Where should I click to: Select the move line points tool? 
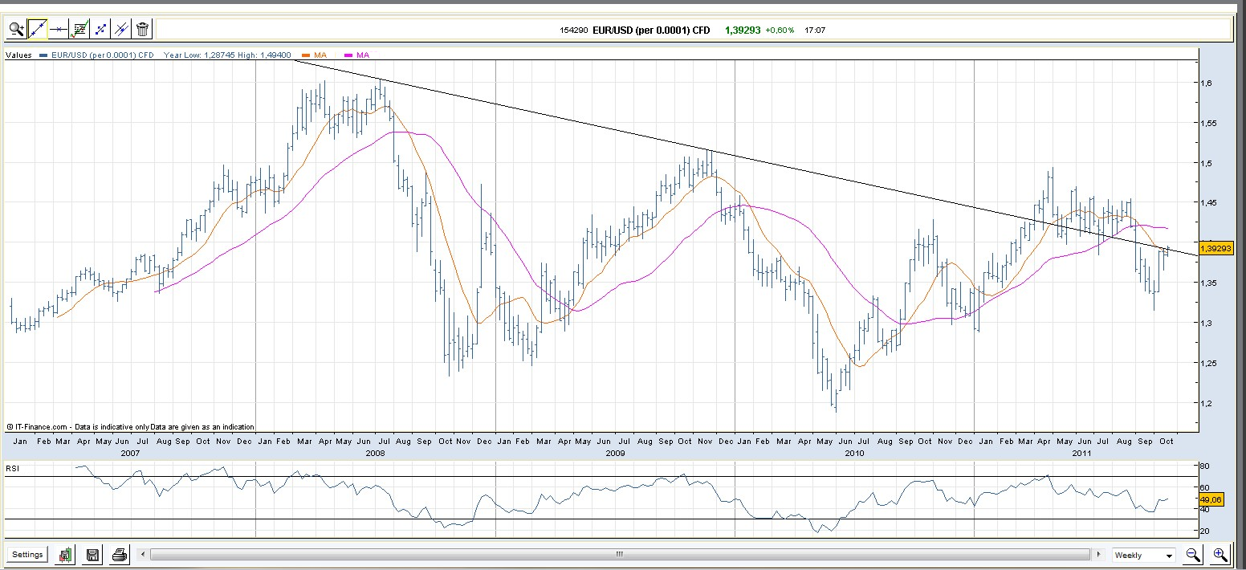pyautogui.click(x=100, y=30)
